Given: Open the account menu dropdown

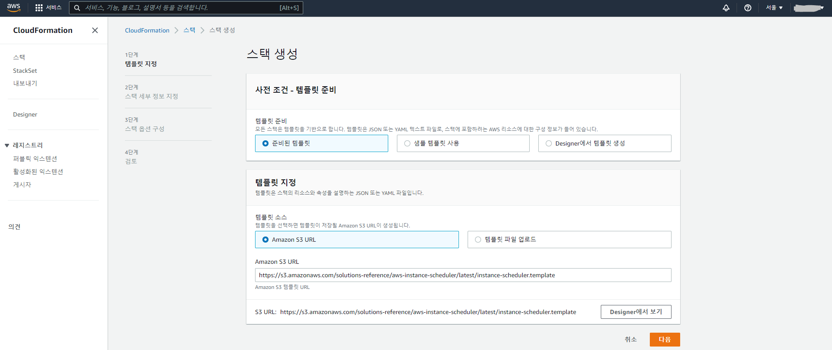Looking at the screenshot, I should point(809,8).
